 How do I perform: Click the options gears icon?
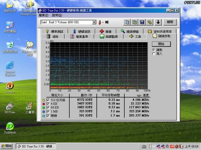(149, 22)
